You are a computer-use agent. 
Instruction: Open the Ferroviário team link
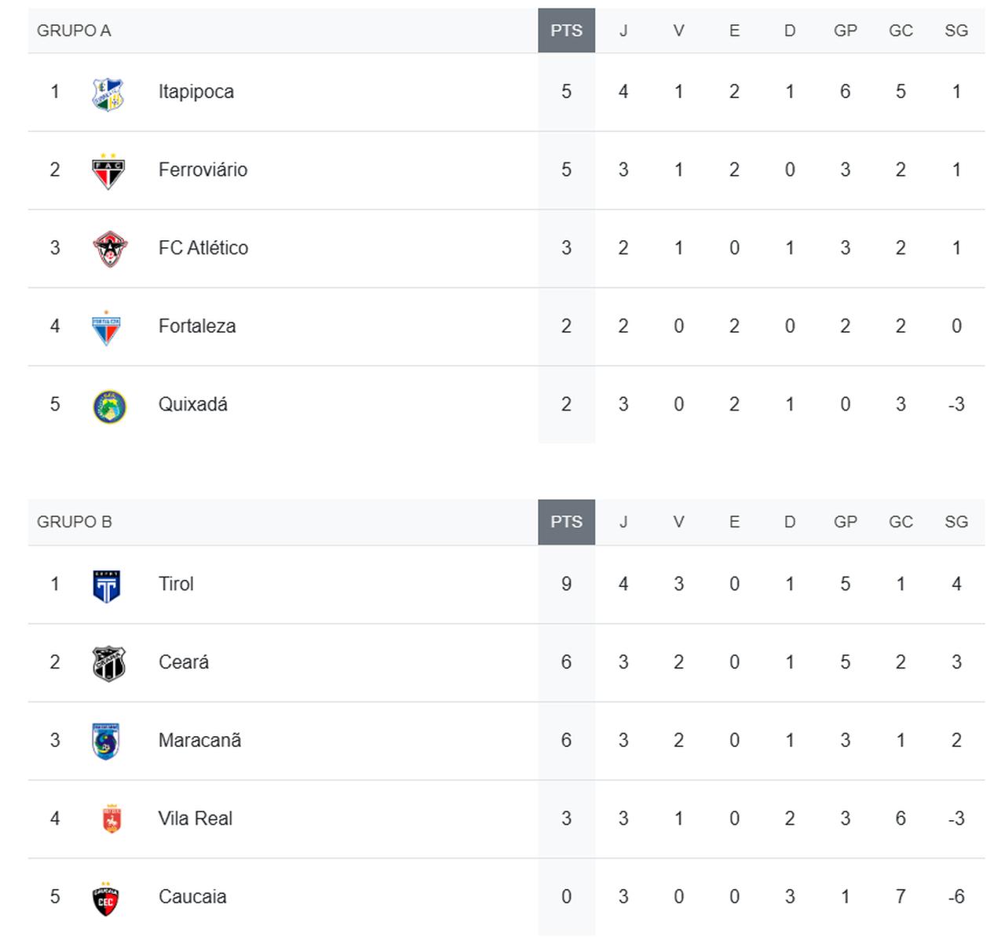pyautogui.click(x=203, y=170)
